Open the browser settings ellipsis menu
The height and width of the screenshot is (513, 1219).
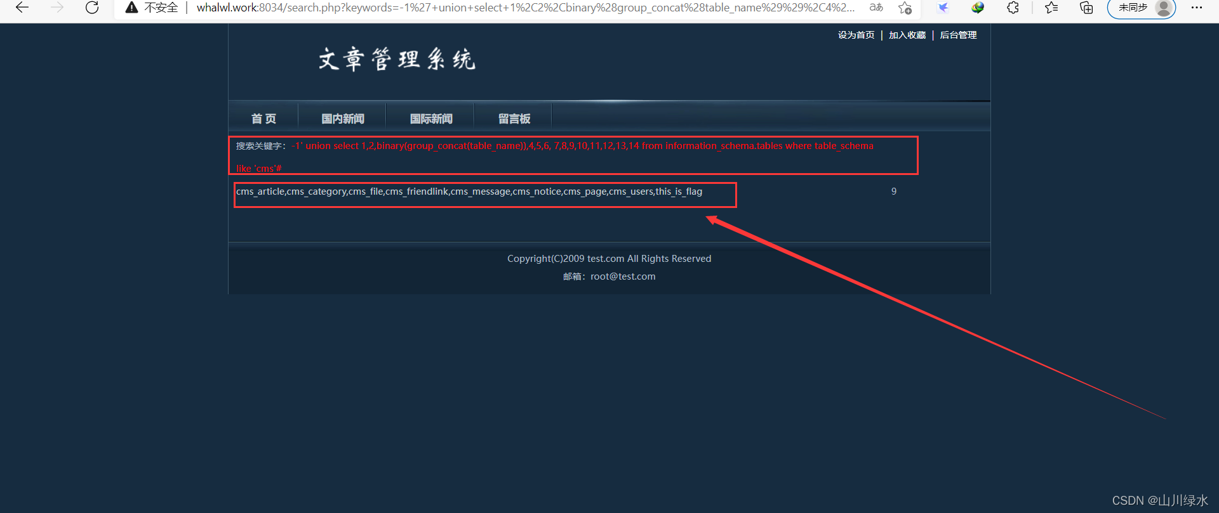1197,8
